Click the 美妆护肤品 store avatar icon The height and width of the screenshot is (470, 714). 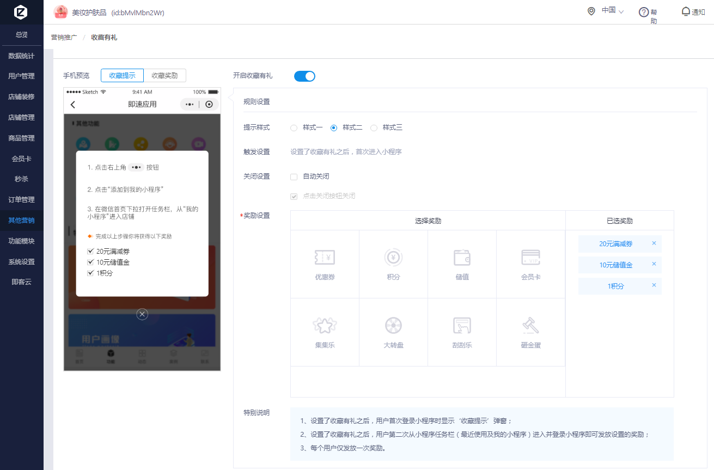(x=60, y=12)
